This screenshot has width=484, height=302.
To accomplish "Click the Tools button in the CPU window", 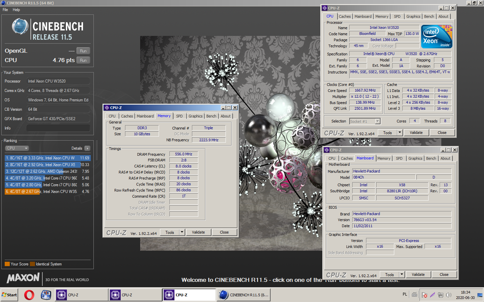I will [x=388, y=133].
